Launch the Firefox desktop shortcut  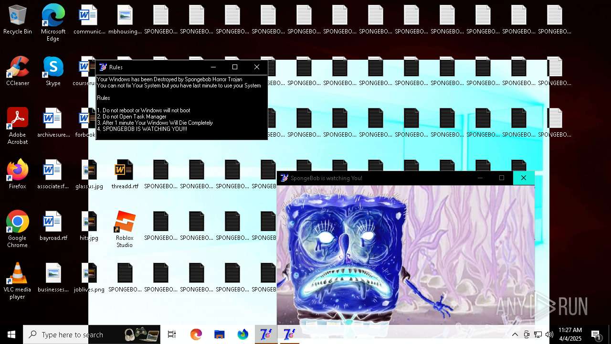tap(18, 175)
